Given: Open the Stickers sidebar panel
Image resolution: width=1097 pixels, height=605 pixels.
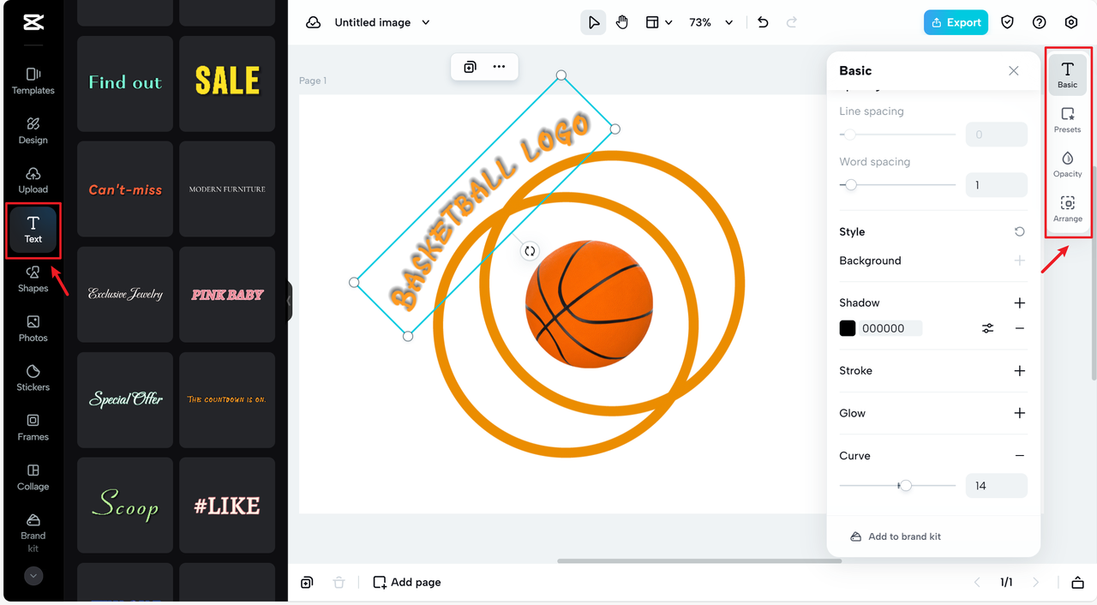Looking at the screenshot, I should pyautogui.click(x=33, y=378).
